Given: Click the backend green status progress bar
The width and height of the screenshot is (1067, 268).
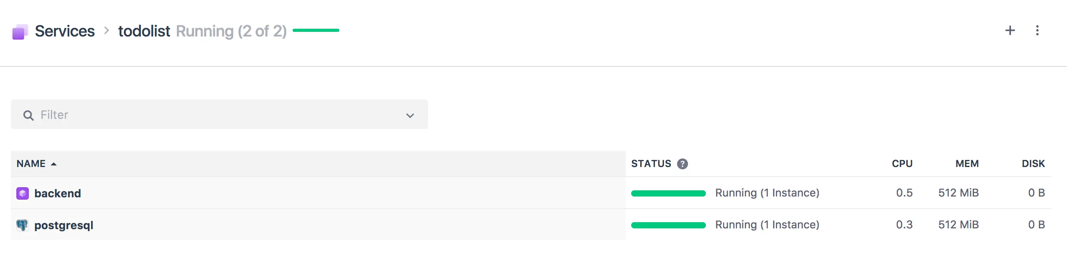Looking at the screenshot, I should [668, 193].
